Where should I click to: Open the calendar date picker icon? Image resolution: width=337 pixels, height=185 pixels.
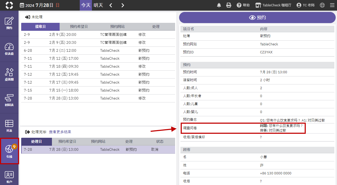[x=22, y=5]
